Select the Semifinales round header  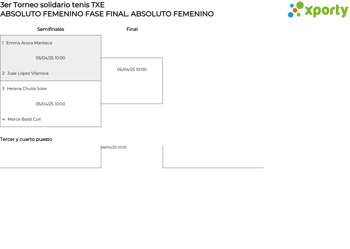click(51, 29)
